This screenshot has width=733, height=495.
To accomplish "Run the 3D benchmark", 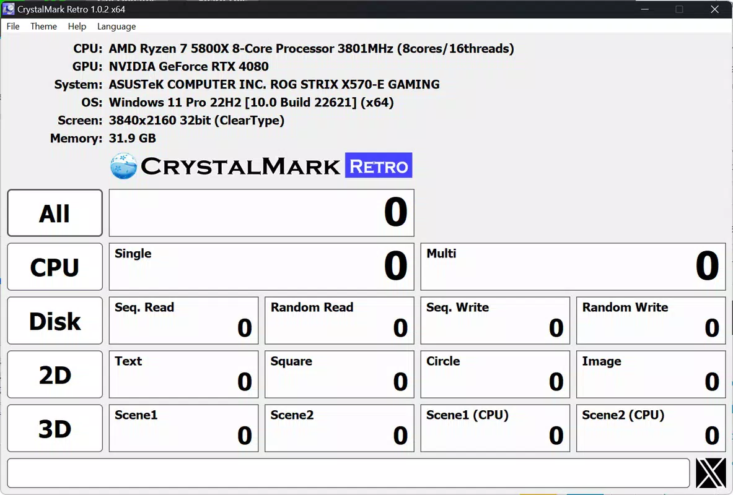I will [55, 428].
